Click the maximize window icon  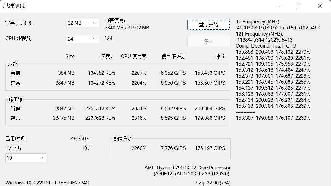tap(298, 6)
